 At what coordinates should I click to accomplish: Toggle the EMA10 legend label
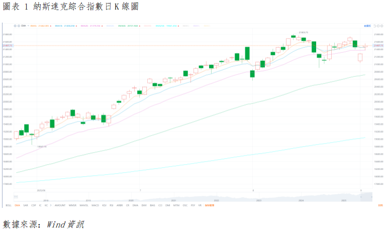58,26
